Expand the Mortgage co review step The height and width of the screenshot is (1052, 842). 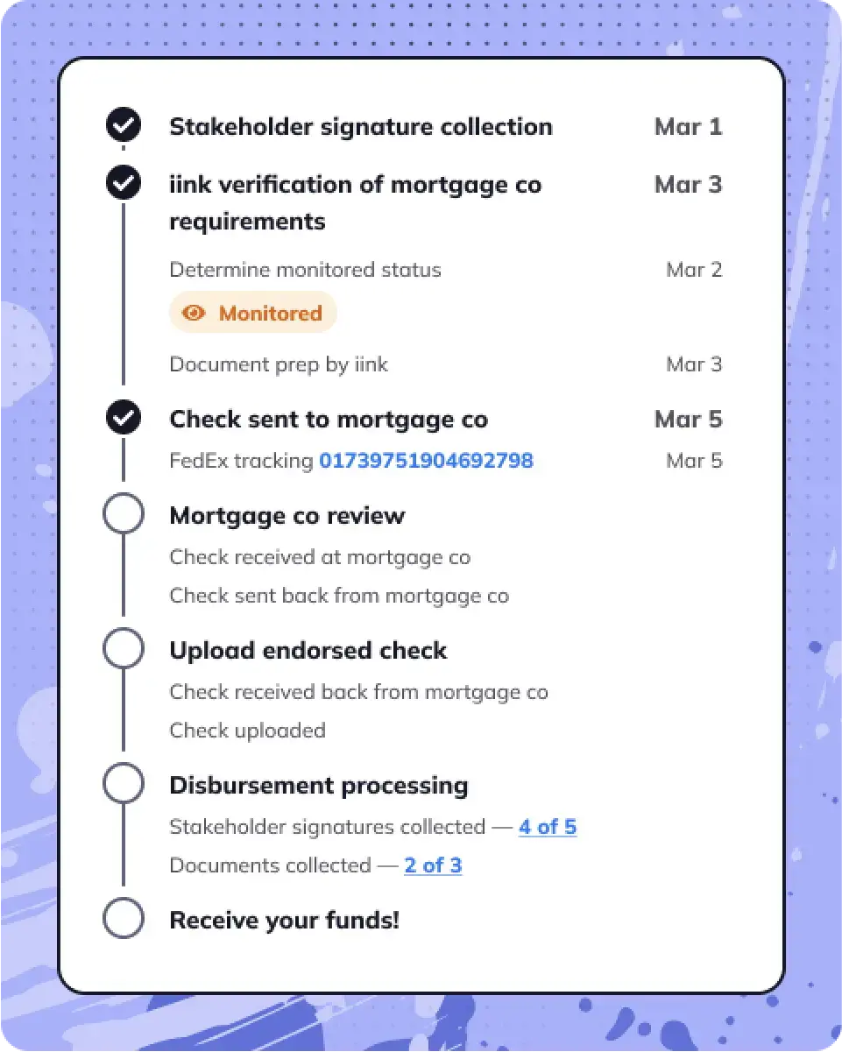coord(287,515)
